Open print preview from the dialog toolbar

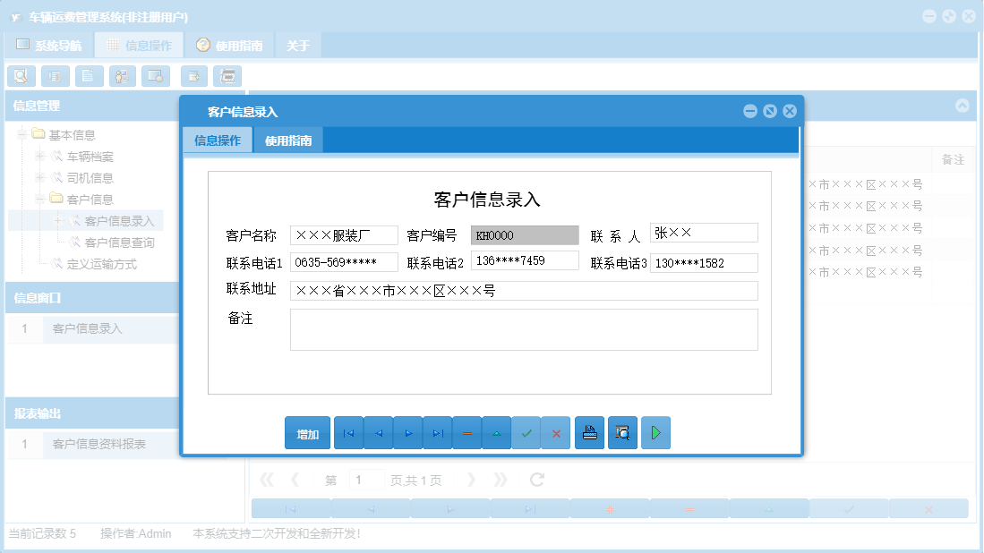[622, 432]
